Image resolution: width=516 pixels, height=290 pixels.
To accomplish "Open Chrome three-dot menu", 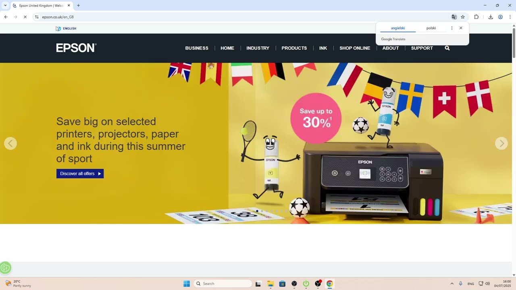I will (x=510, y=17).
